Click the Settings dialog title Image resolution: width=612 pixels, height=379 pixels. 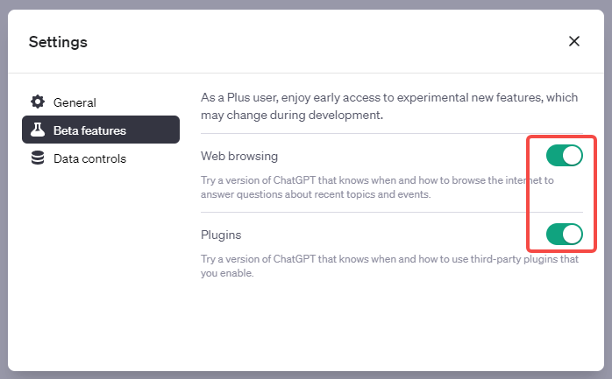click(x=58, y=41)
